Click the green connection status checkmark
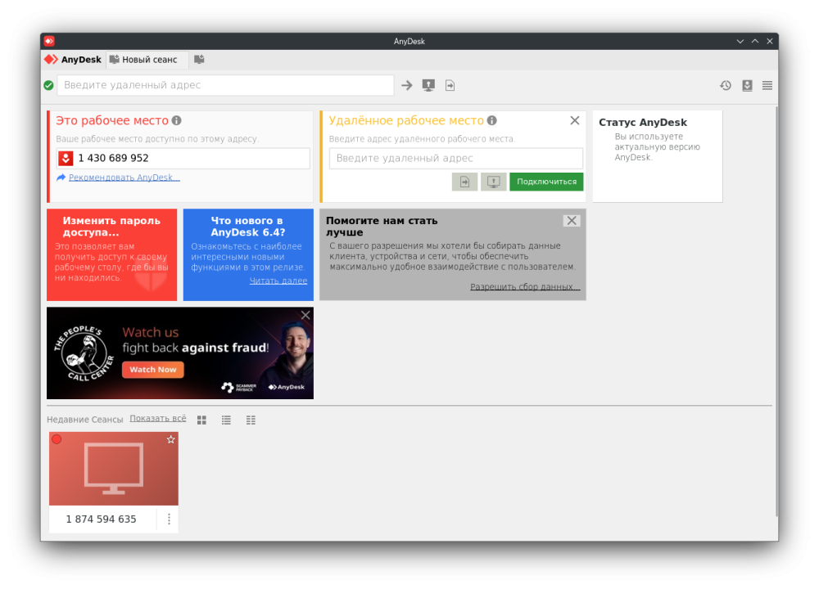Viewport: 819px width, 589px height. click(x=48, y=85)
